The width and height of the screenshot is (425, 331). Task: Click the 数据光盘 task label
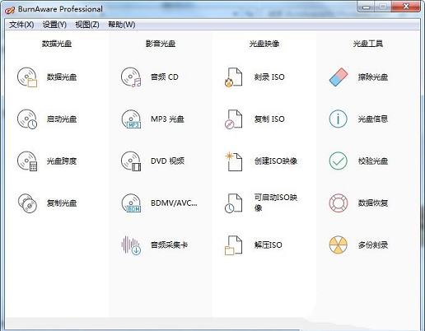tap(62, 77)
